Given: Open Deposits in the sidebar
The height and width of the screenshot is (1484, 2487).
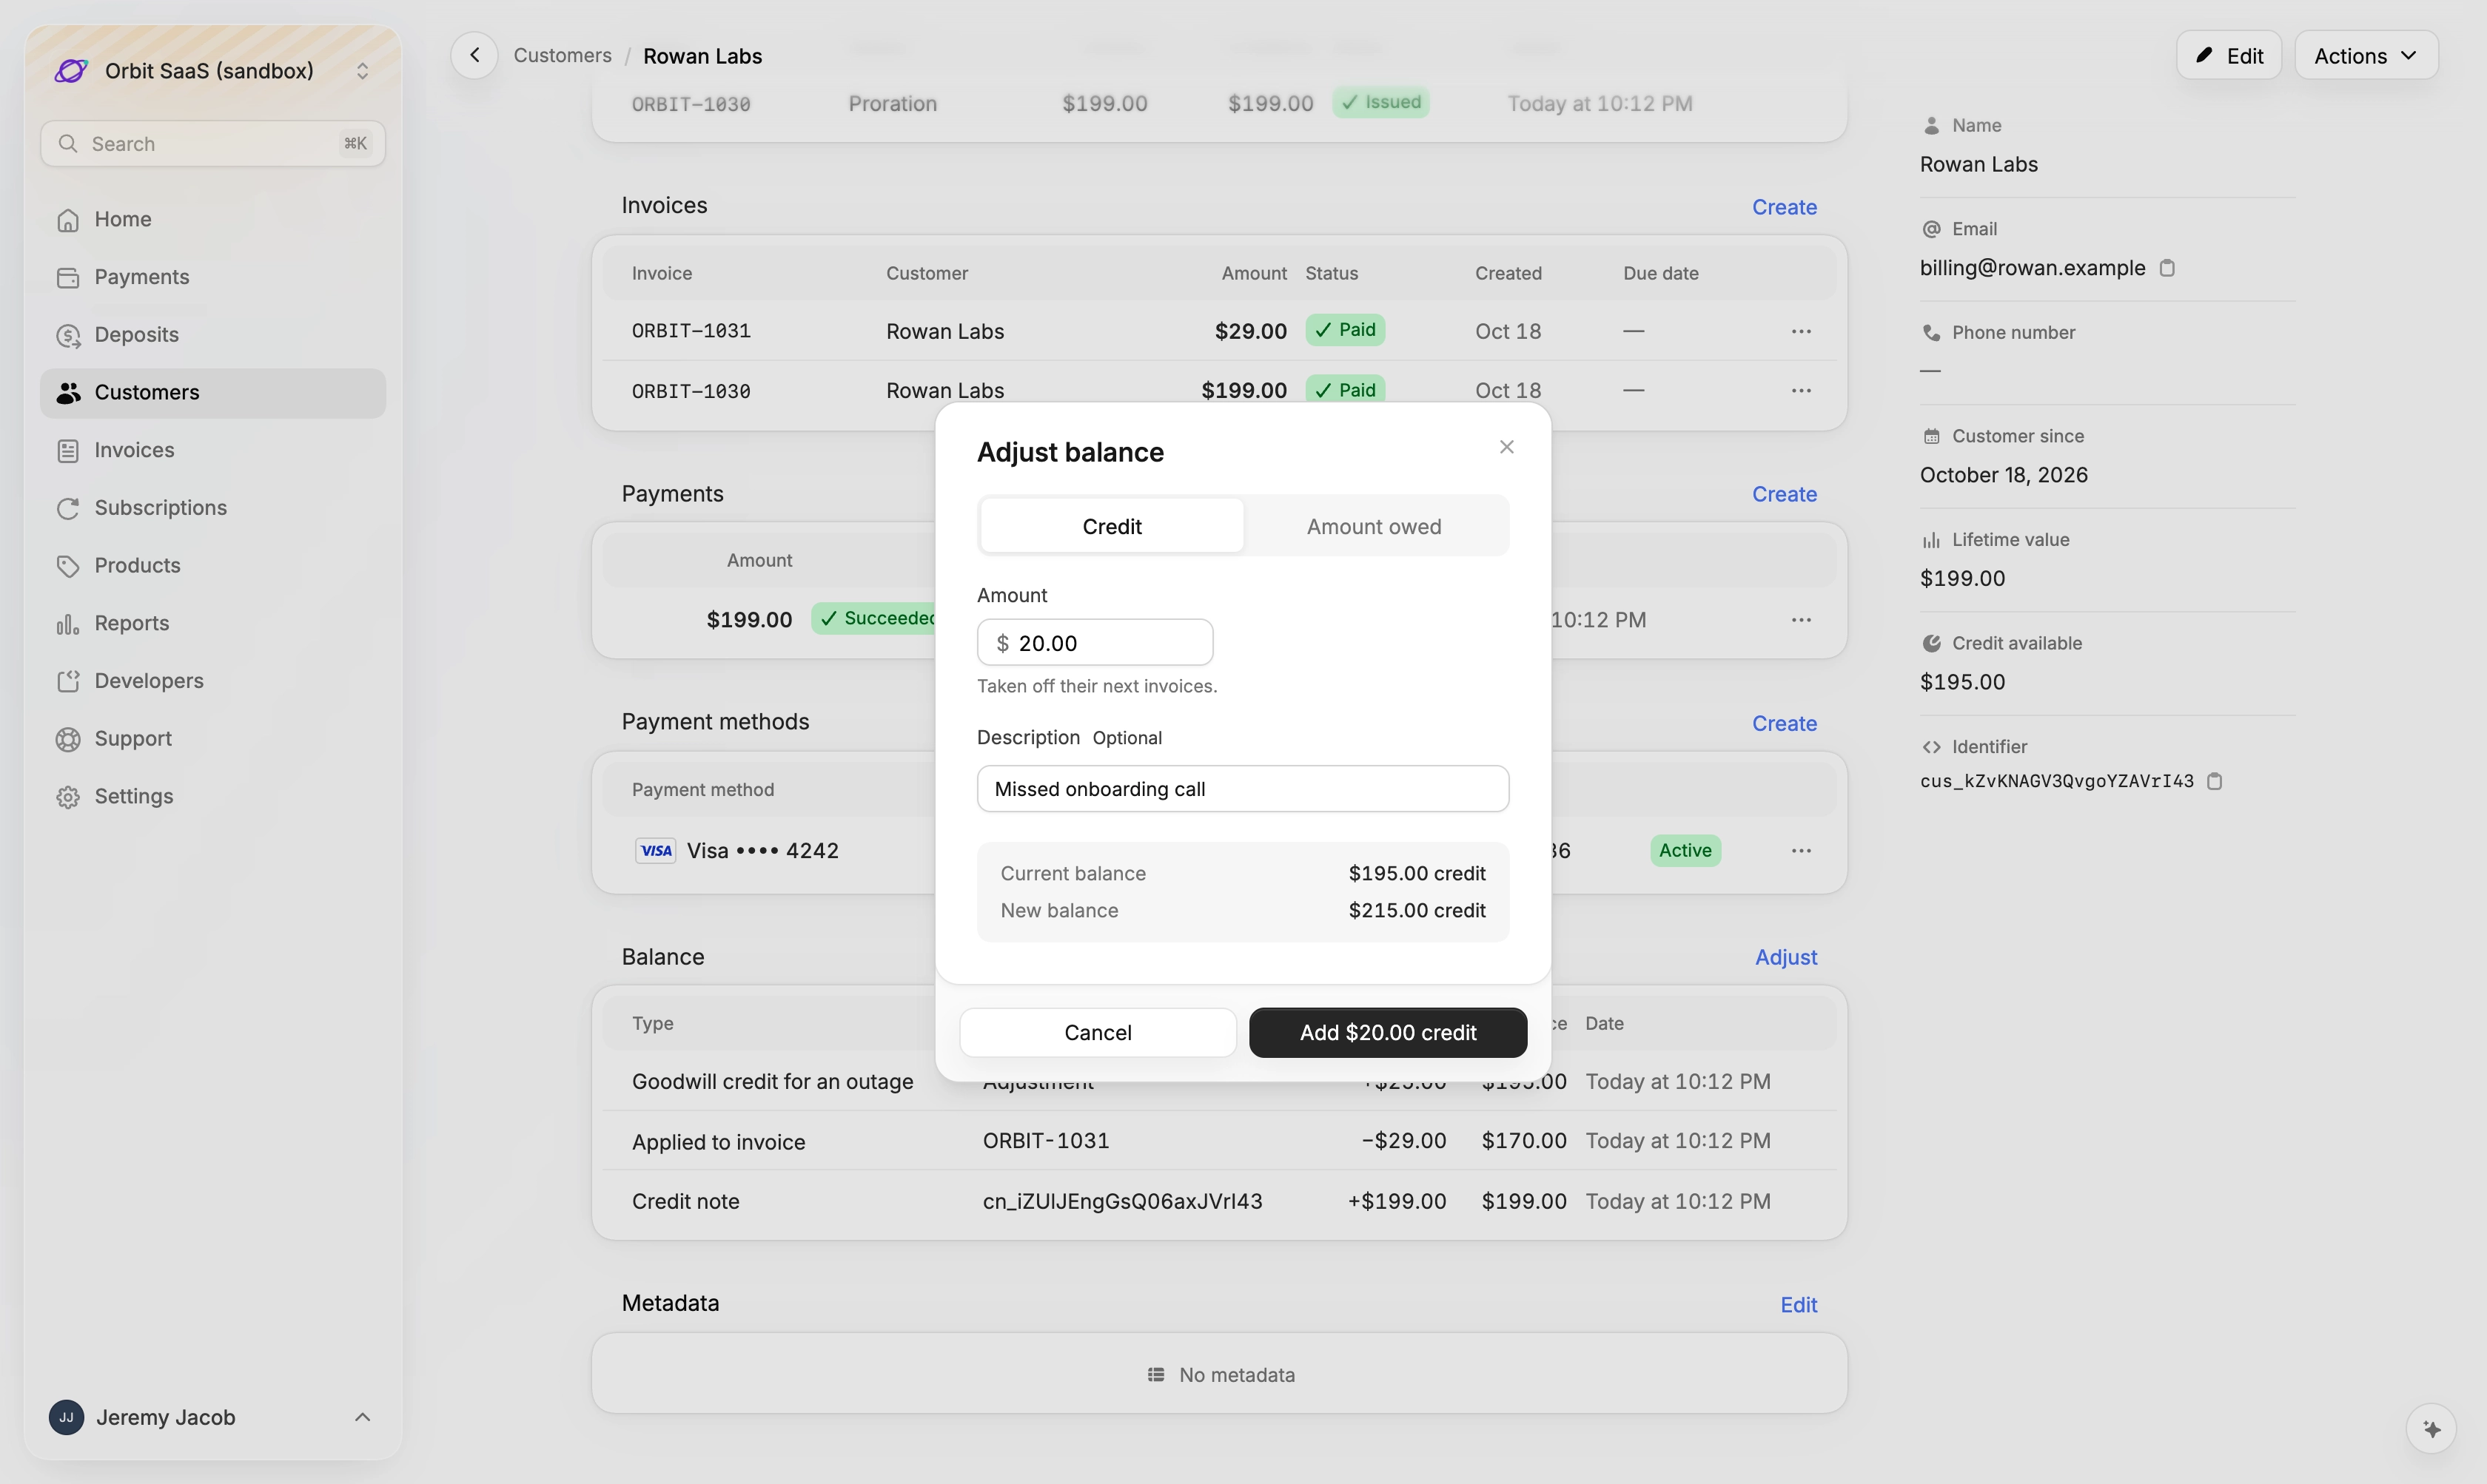Looking at the screenshot, I should 213,335.
